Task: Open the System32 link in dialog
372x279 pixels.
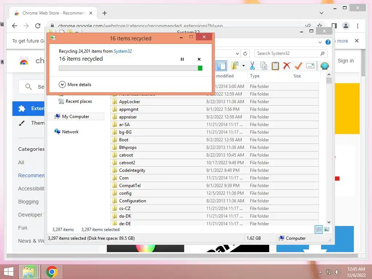Action: [x=123, y=51]
